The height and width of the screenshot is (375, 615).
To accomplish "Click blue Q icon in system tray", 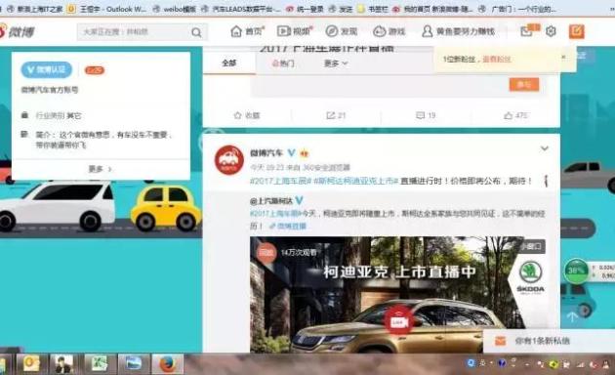I will click(x=471, y=363).
